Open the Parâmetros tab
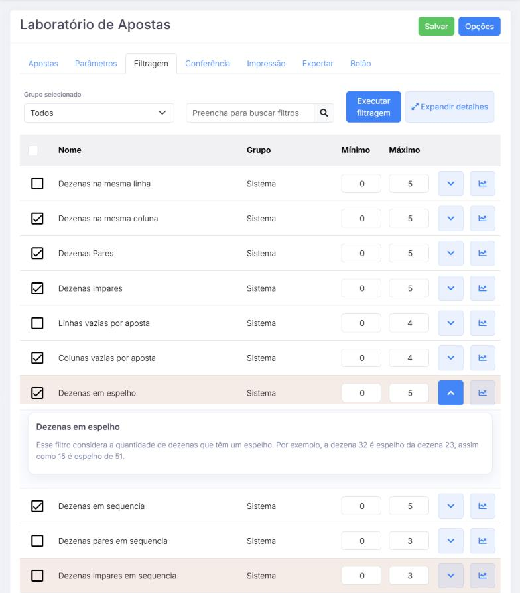Image resolution: width=520 pixels, height=593 pixels. tap(96, 64)
